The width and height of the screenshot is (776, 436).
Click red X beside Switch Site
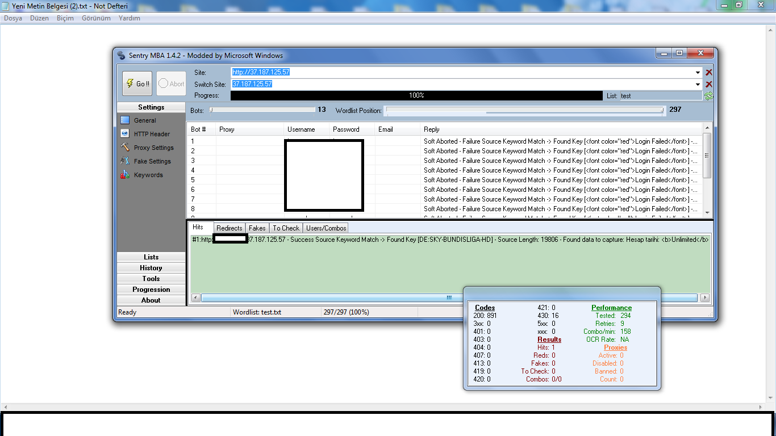coord(708,84)
